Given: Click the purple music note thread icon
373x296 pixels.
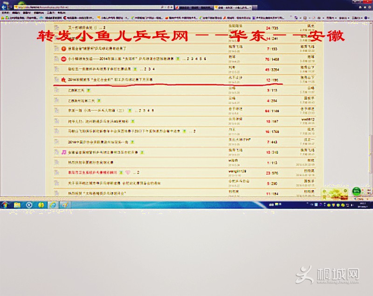Looking at the screenshot, I should tap(63, 152).
